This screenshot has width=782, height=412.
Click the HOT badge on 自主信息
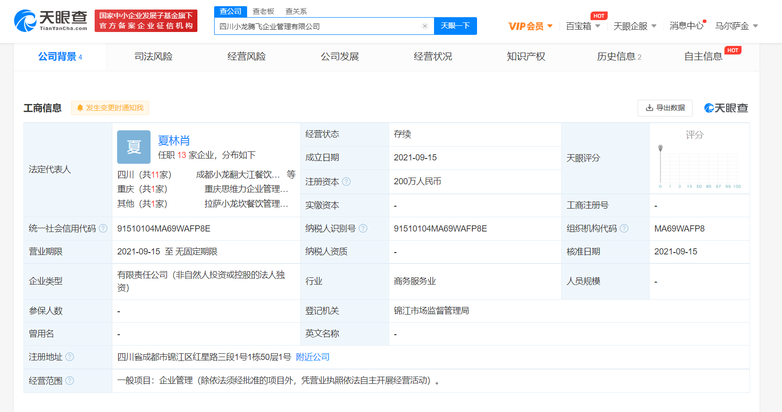click(733, 50)
